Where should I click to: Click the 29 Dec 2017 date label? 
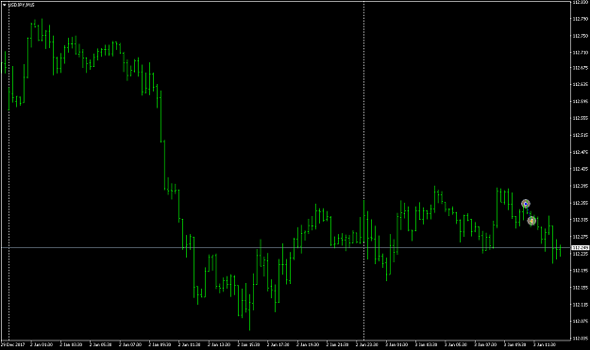12,344
